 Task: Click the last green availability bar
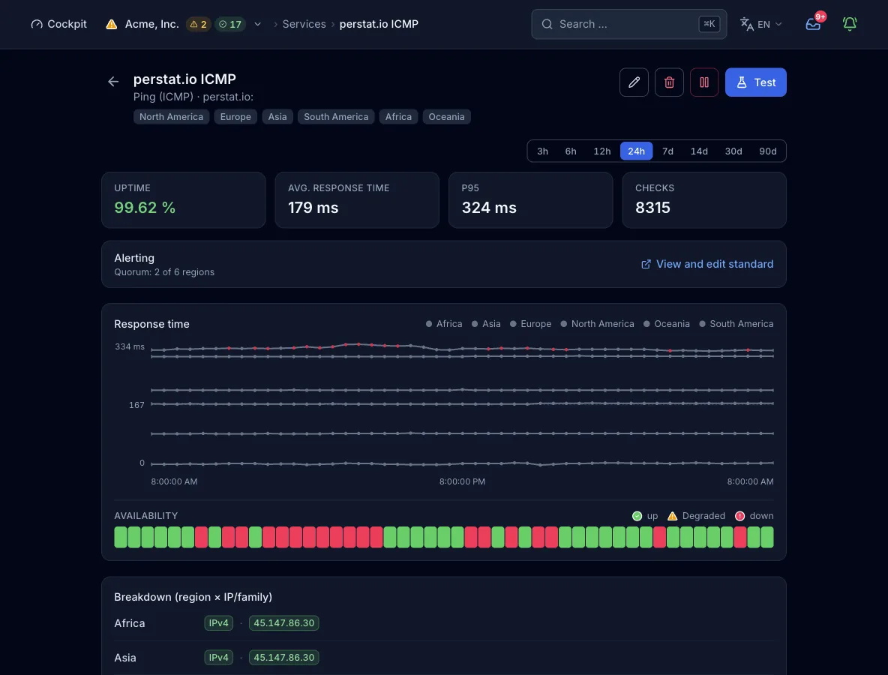tap(767, 537)
